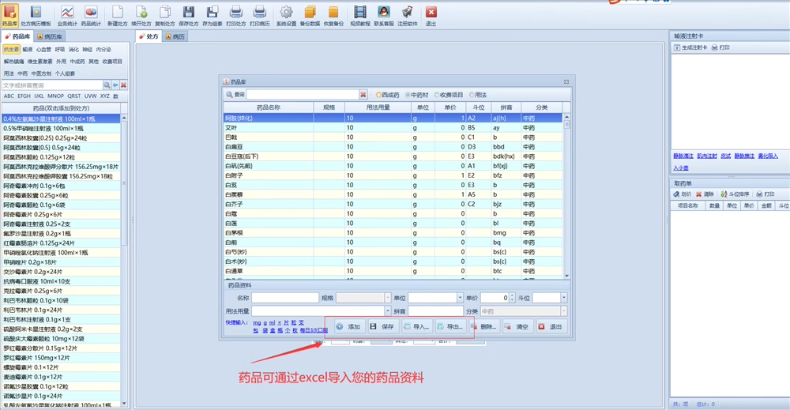This screenshot has height=410, width=790.
Task: Click the 退出 icon in top toolbar
Action: click(x=431, y=14)
